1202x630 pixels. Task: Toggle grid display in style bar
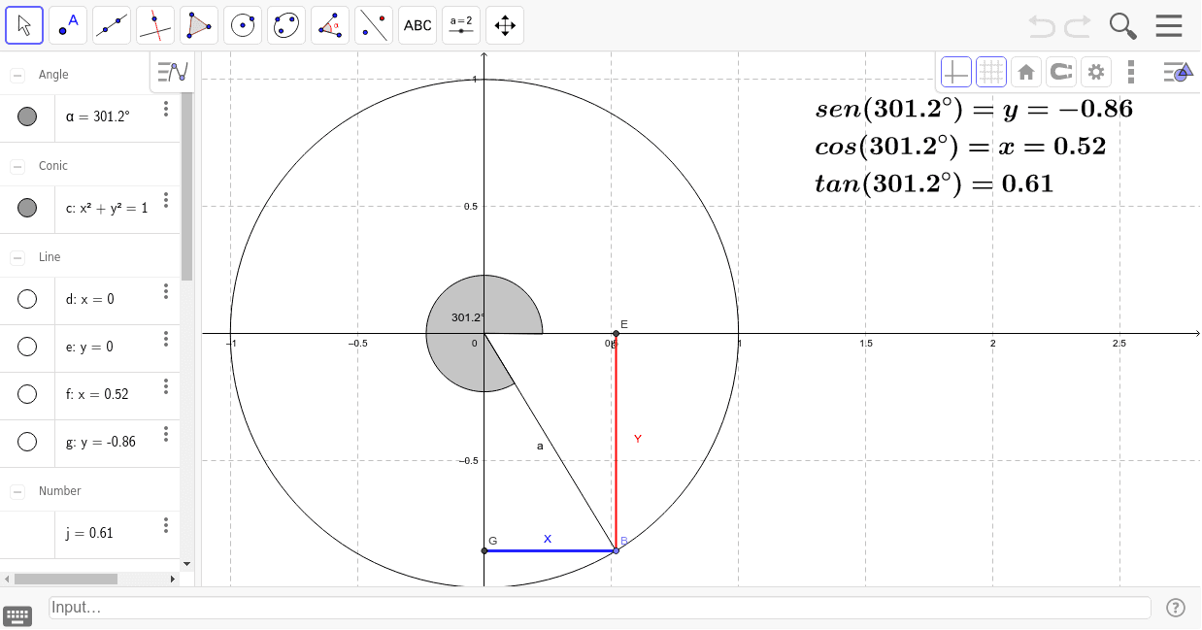[990, 72]
